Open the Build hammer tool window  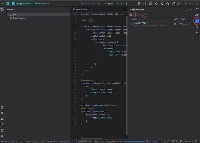[x=2, y=107]
